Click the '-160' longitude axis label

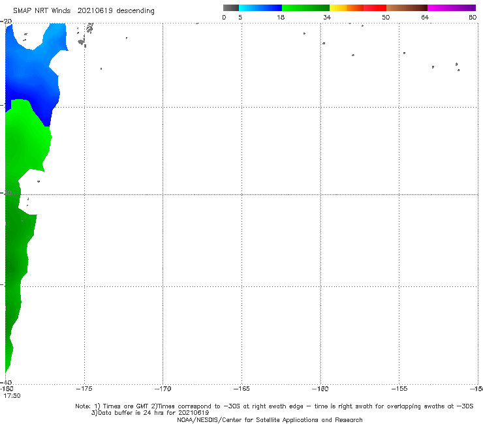tap(320, 389)
